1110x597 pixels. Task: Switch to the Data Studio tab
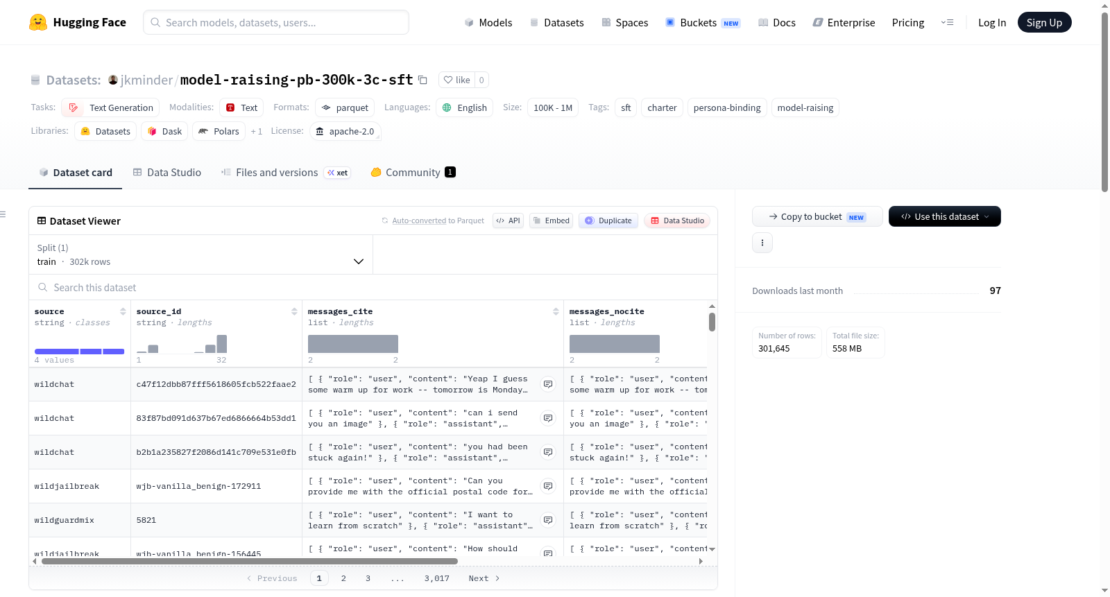point(167,173)
